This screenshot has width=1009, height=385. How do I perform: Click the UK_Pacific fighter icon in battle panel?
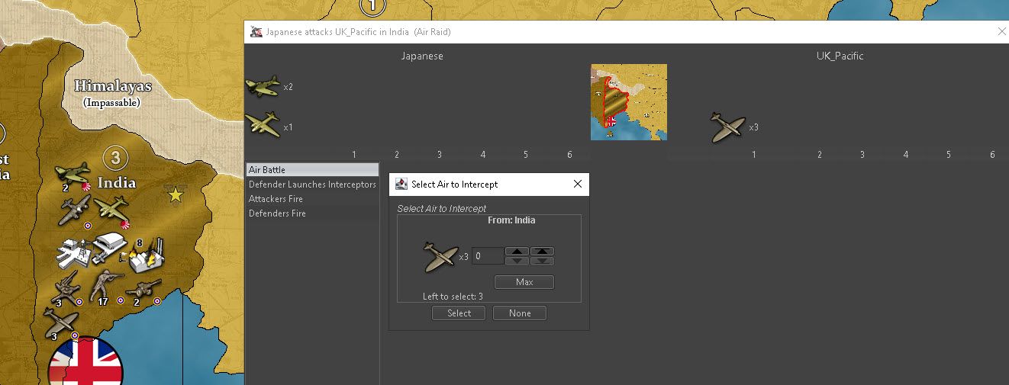727,127
